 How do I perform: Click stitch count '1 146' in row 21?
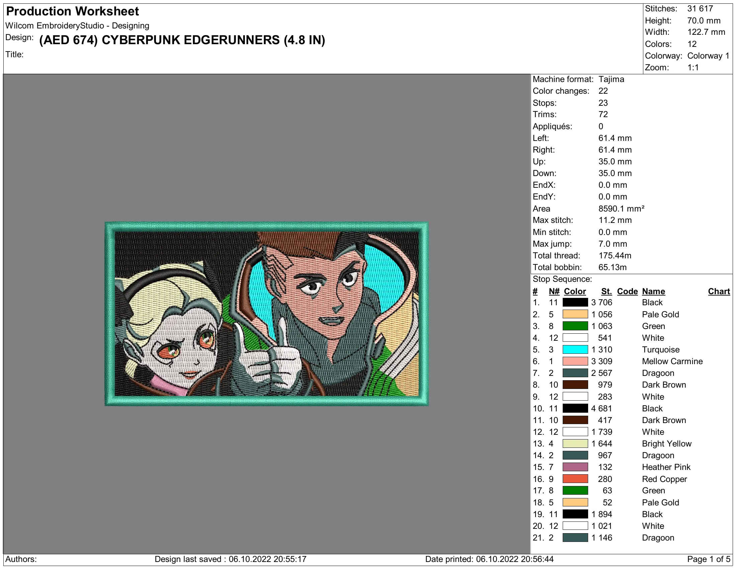pyautogui.click(x=602, y=538)
